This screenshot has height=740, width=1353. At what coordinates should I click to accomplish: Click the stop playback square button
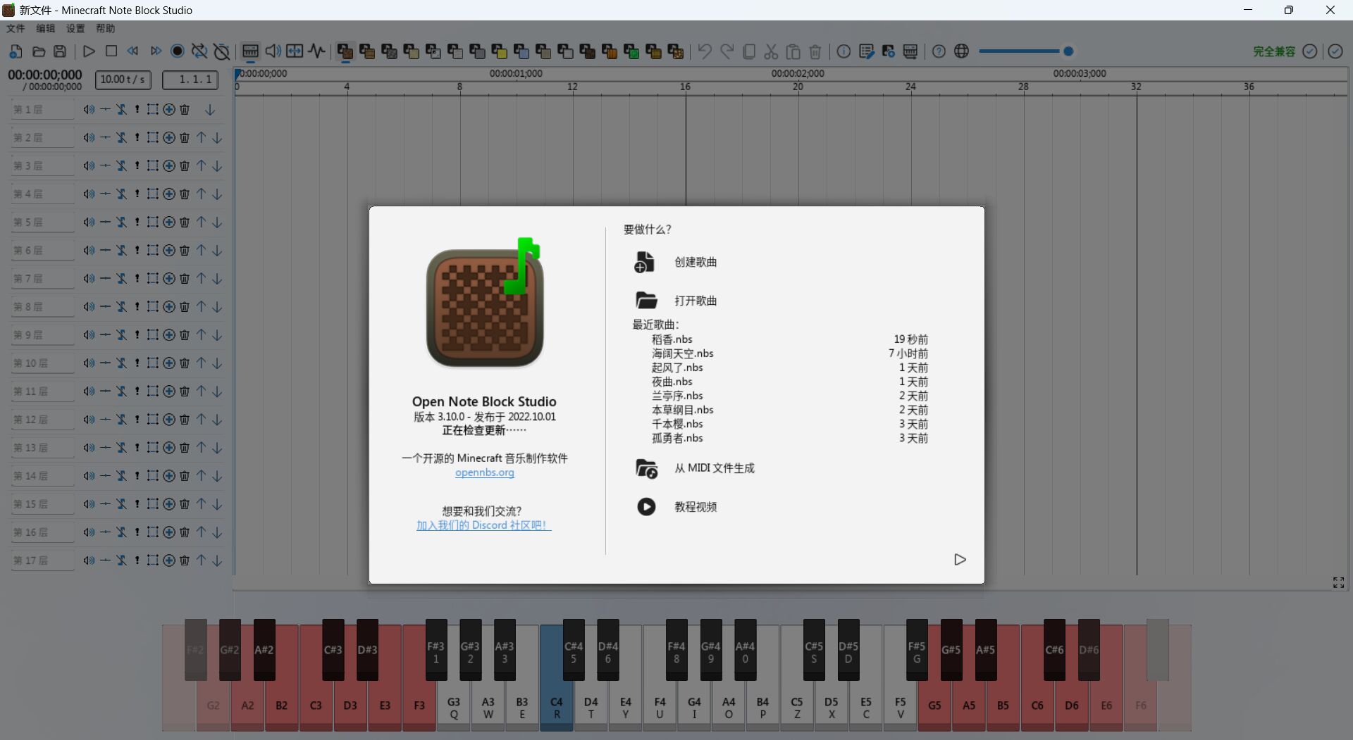click(x=111, y=51)
